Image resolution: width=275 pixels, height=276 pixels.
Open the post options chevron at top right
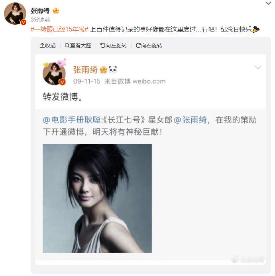pos(268,3)
